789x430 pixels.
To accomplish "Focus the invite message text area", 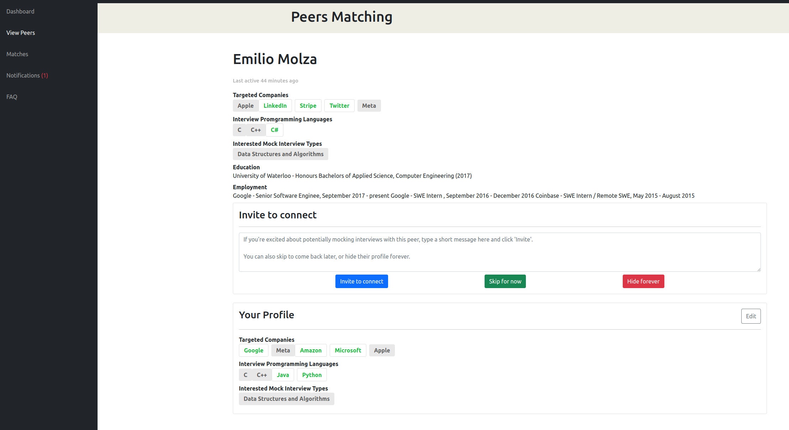I will [500, 252].
